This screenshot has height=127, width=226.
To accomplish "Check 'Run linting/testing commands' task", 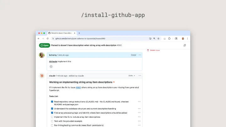I will 52,125.
